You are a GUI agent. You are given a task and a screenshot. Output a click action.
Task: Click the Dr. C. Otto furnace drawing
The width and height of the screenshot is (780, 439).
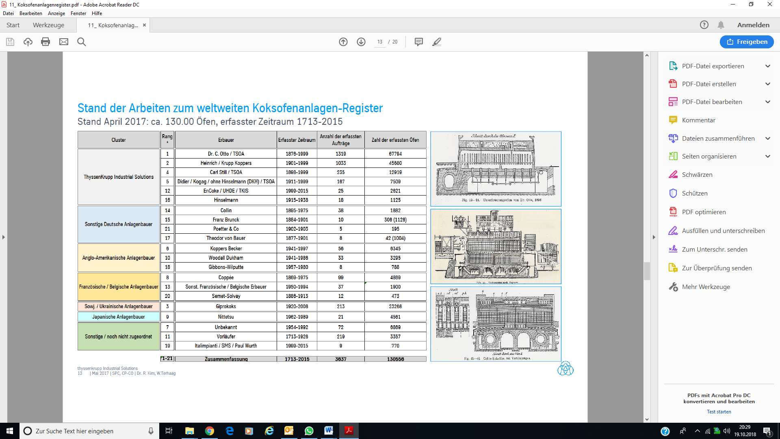click(x=496, y=169)
